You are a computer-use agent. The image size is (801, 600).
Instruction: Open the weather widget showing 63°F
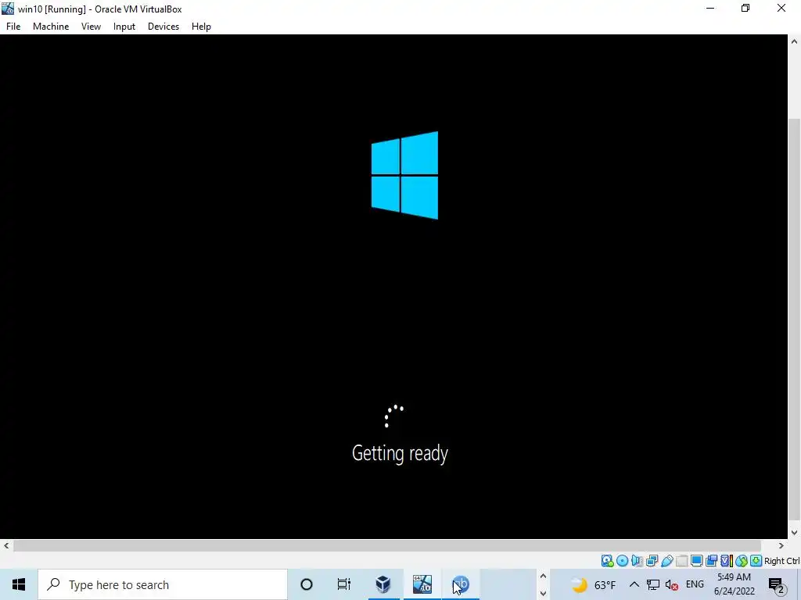(x=593, y=584)
